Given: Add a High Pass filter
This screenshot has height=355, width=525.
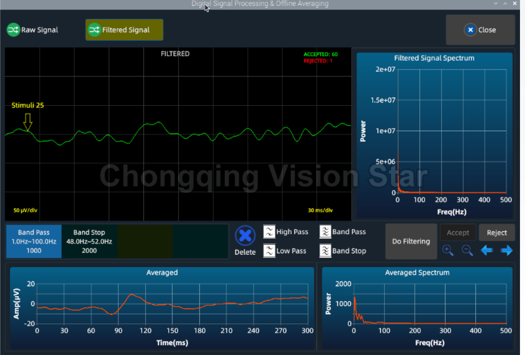Looking at the screenshot, I should pos(286,232).
